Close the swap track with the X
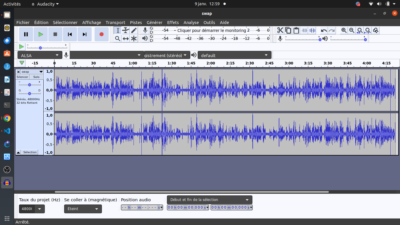The image size is (400, 225). coord(18,72)
